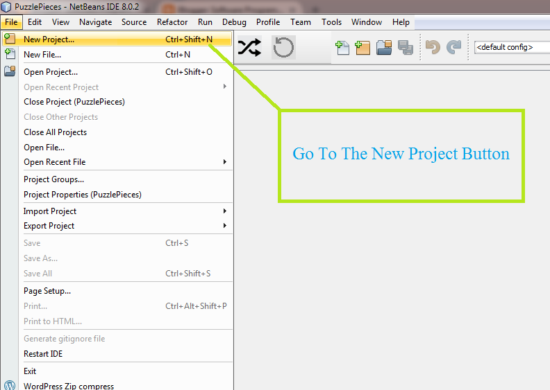The height and width of the screenshot is (390, 550).
Task: Click the WordPress logo icon in menu
Action: pos(10,385)
